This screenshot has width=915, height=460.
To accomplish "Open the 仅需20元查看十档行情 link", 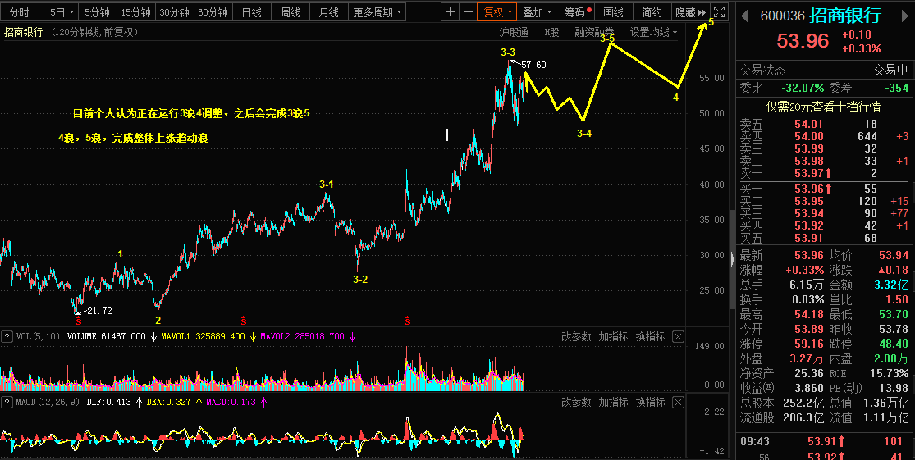I will (x=823, y=107).
